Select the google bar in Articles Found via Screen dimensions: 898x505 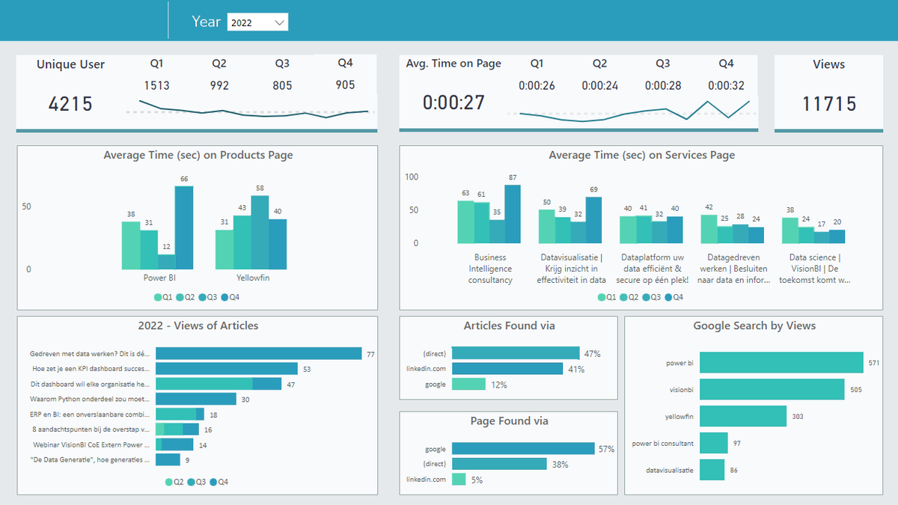(x=468, y=384)
